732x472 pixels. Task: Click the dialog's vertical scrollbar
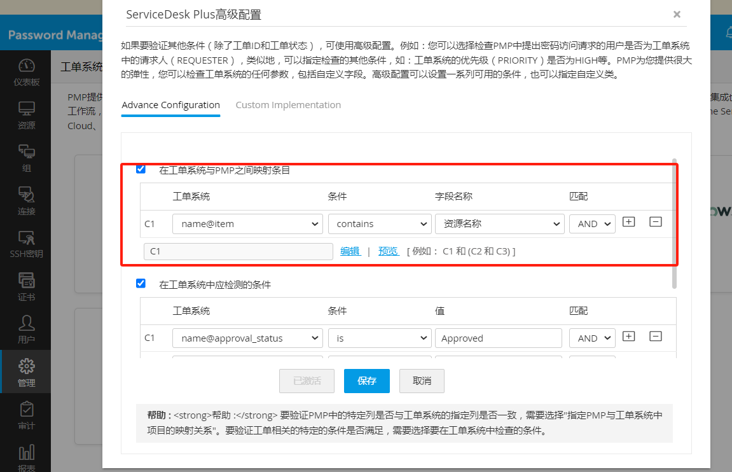tap(674, 224)
